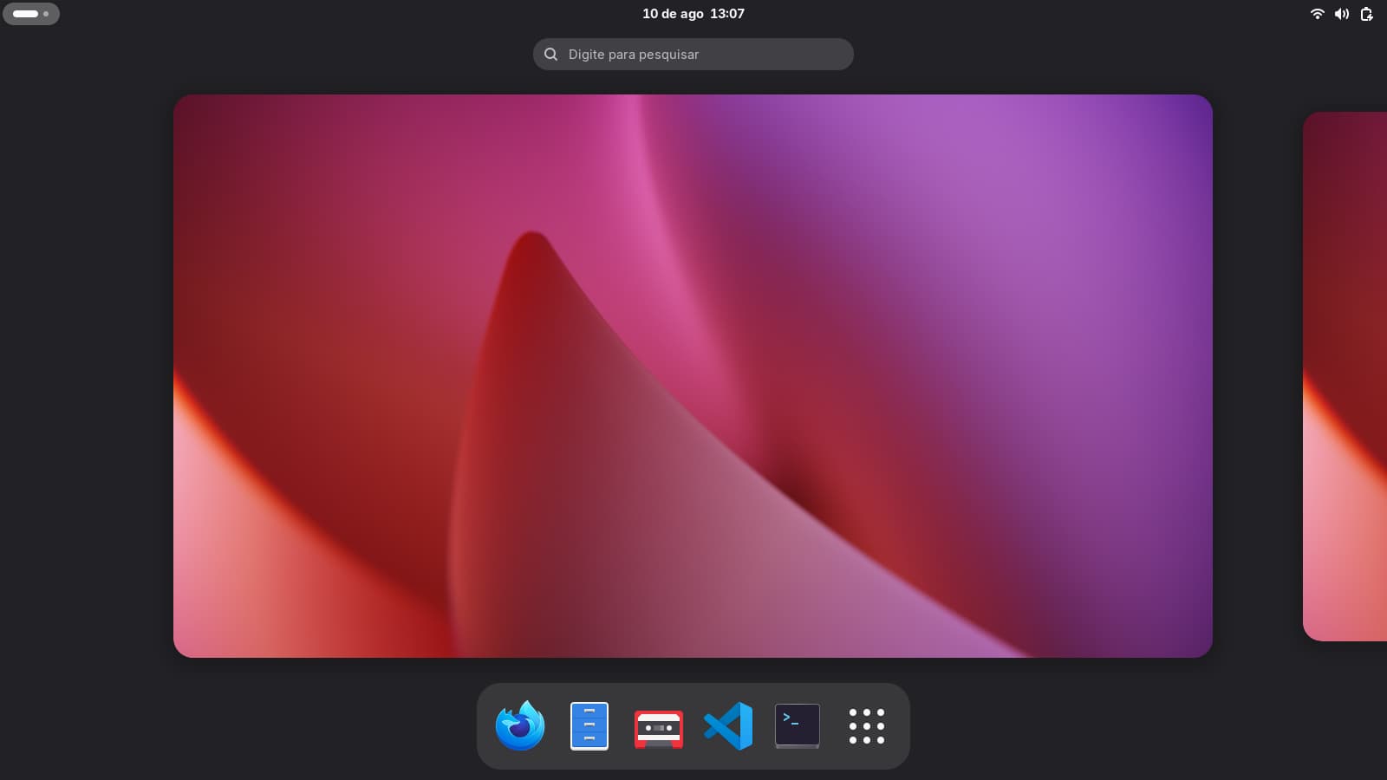Click the workspace indicator pill in the top bar

31,14
